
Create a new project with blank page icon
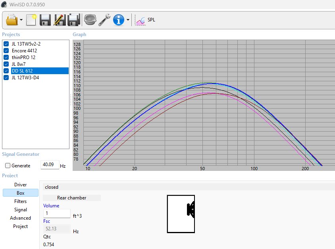tap(31, 20)
